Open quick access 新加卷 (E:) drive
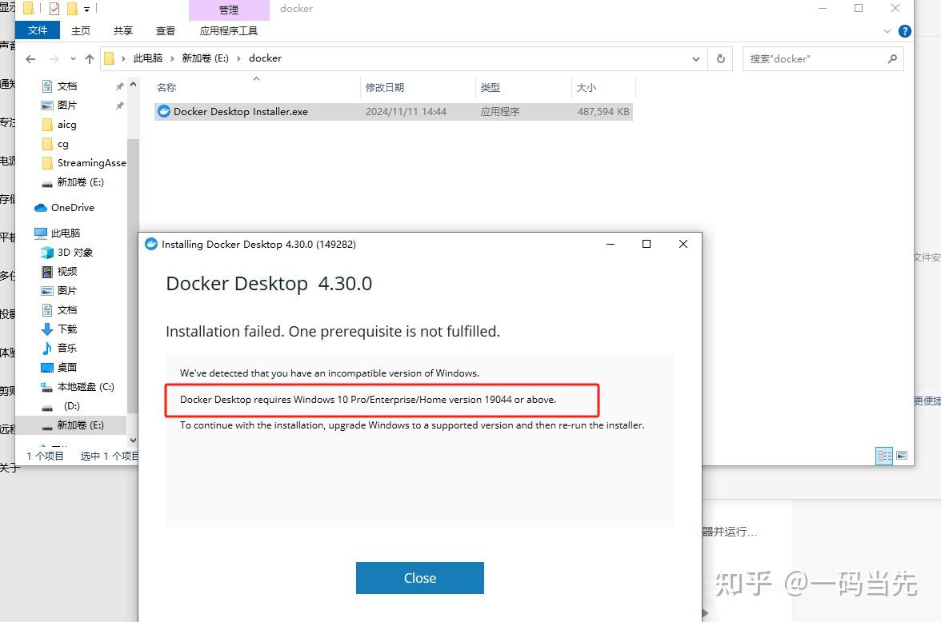Image resolution: width=941 pixels, height=622 pixels. click(80, 182)
